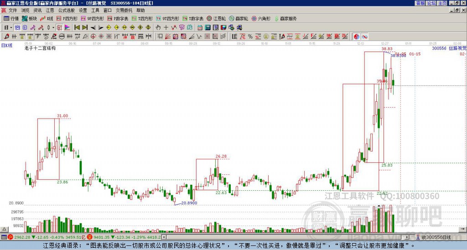Viewport: 467px width, 250px height.
Task: Click the magenta flag icon
Action: 67,27
